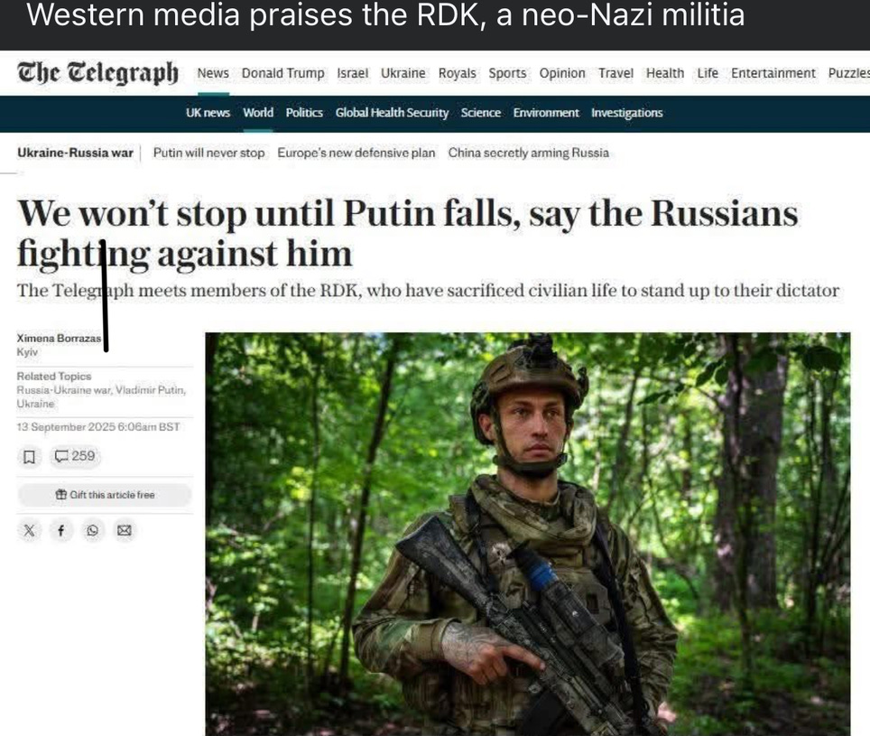Click The Telegraph logo

[x=97, y=73]
